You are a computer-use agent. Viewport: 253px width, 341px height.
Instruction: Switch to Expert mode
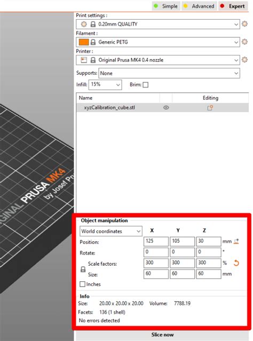[233, 6]
